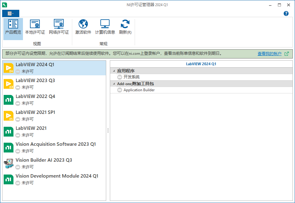Screen dimensions: 295x203
Task: Open the blue application menu dropdown
Action: (x=11, y=13)
